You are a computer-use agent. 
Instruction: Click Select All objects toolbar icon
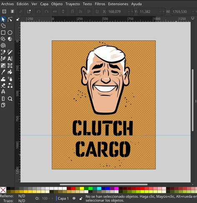(x=4, y=12)
